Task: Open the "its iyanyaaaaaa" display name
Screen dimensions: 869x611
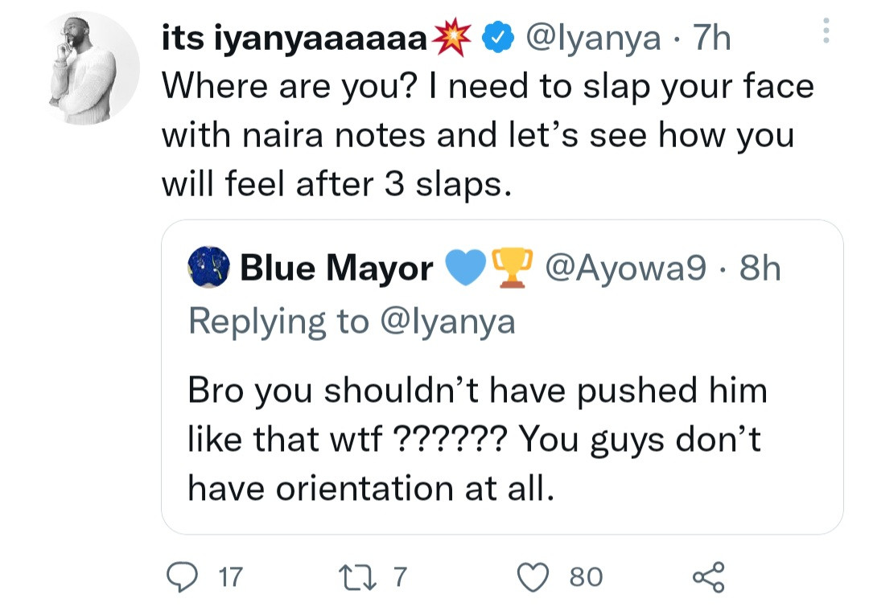Action: click(294, 39)
